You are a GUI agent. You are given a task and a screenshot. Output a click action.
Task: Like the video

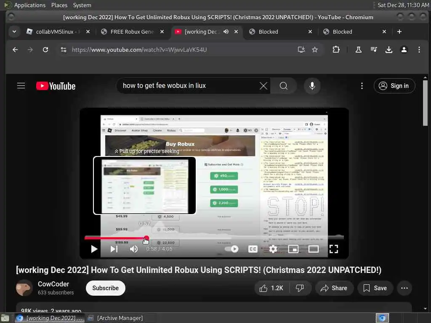[271, 288]
